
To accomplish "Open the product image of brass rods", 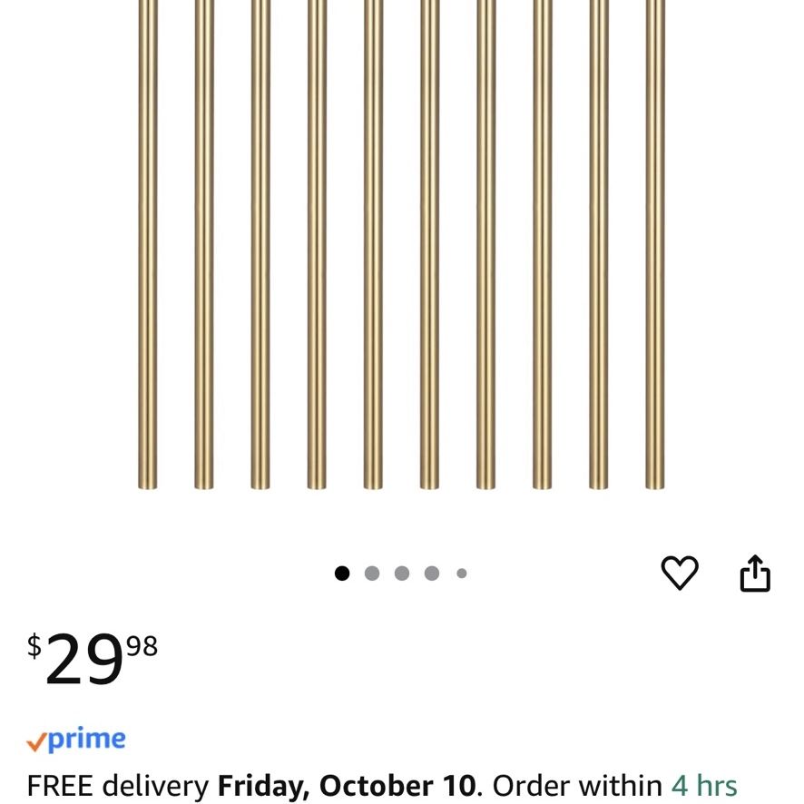I will point(401,245).
